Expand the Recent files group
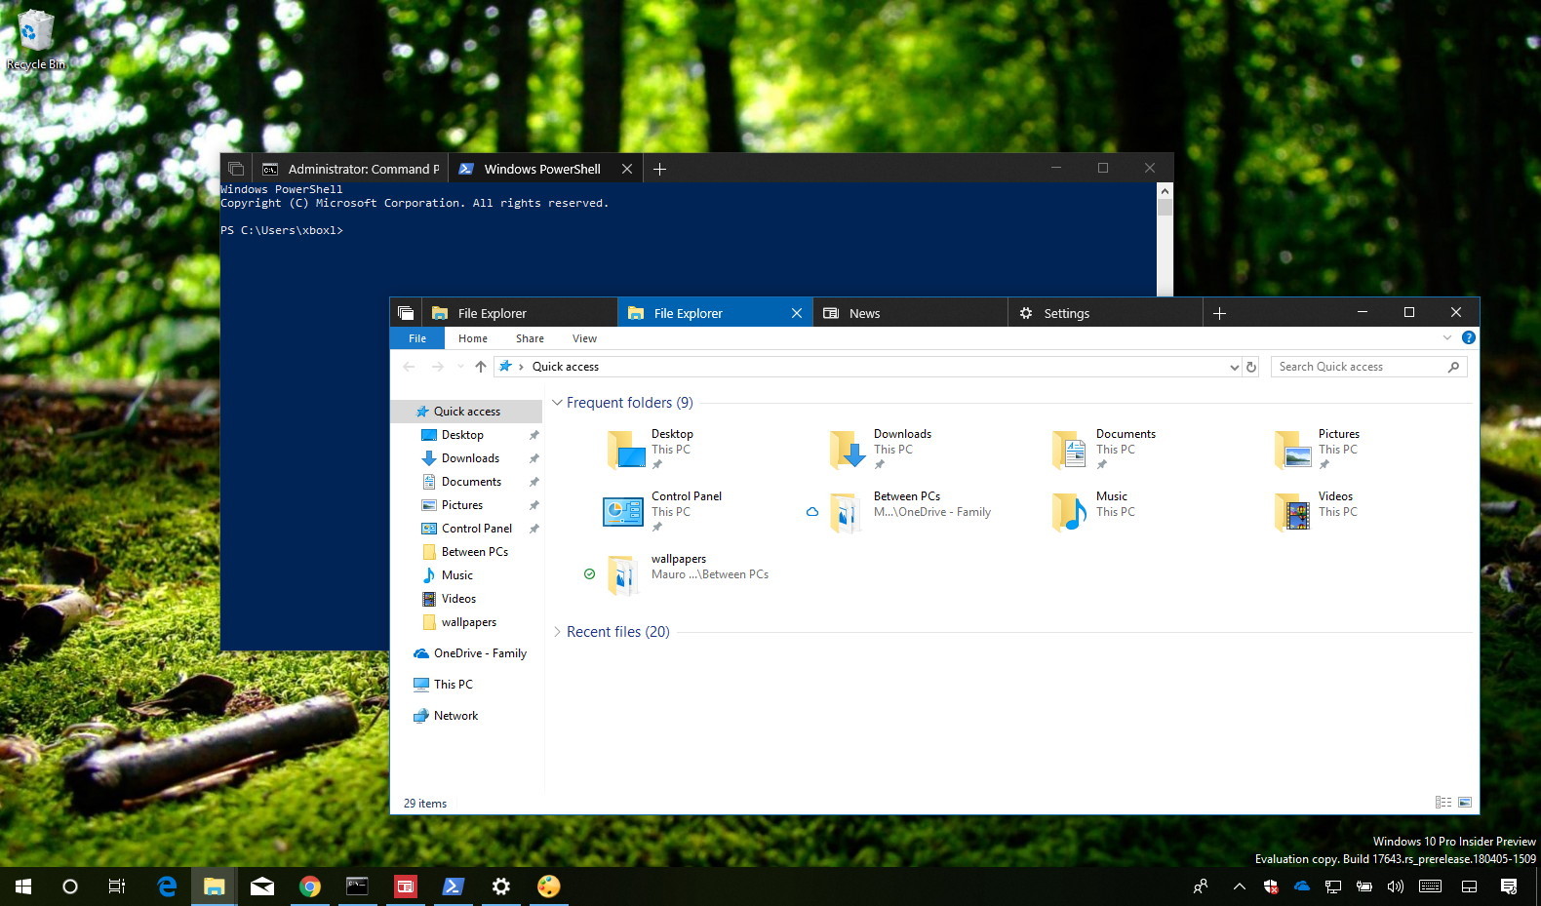 pos(557,632)
